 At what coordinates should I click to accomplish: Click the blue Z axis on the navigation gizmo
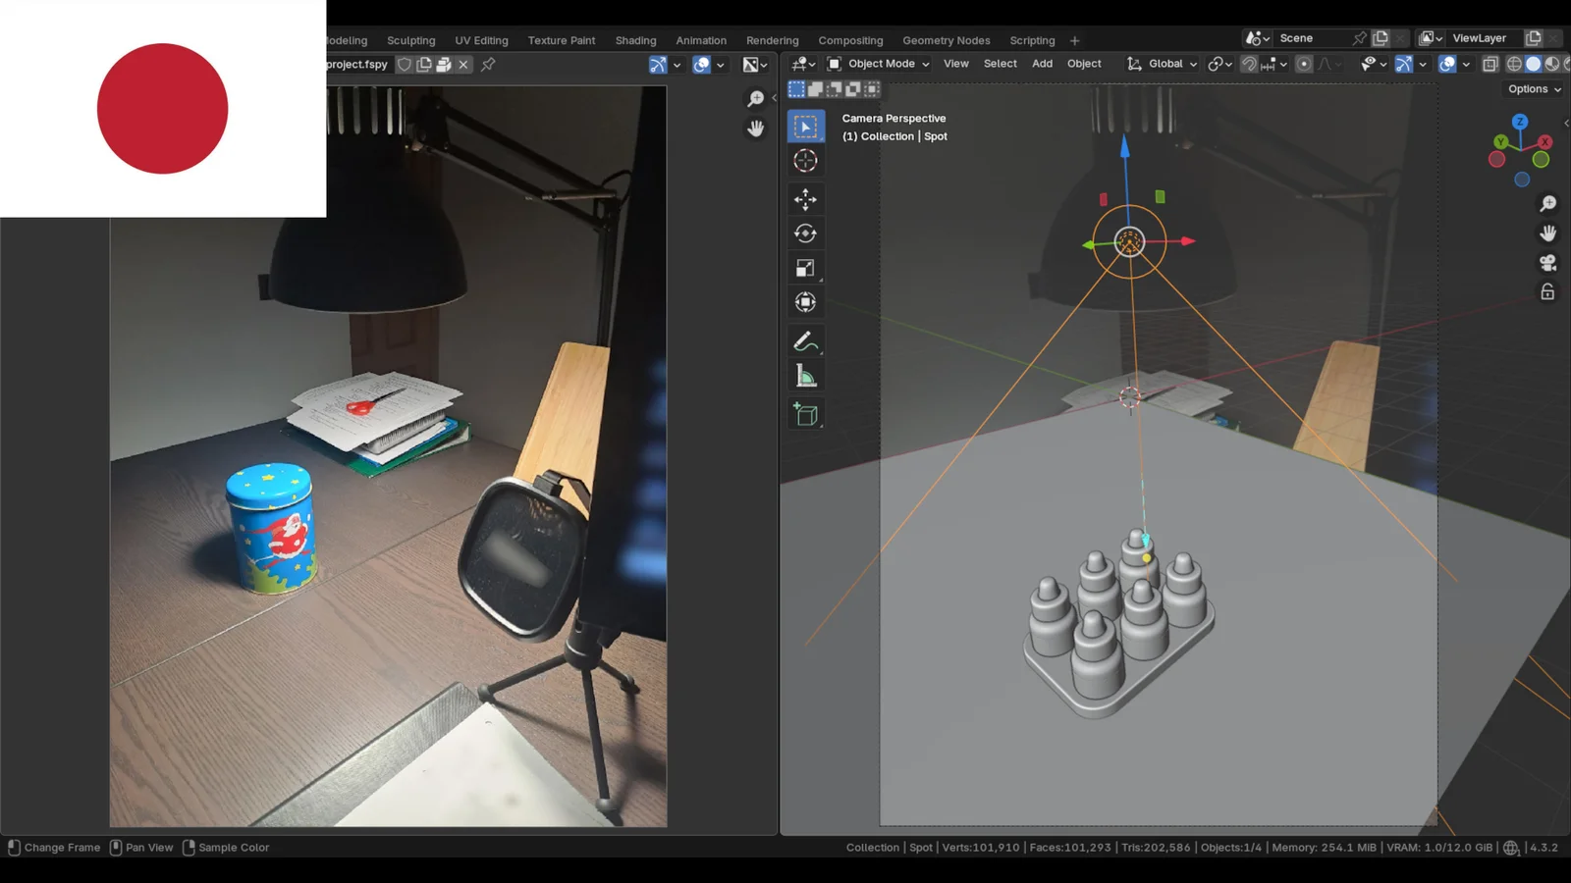(1520, 122)
